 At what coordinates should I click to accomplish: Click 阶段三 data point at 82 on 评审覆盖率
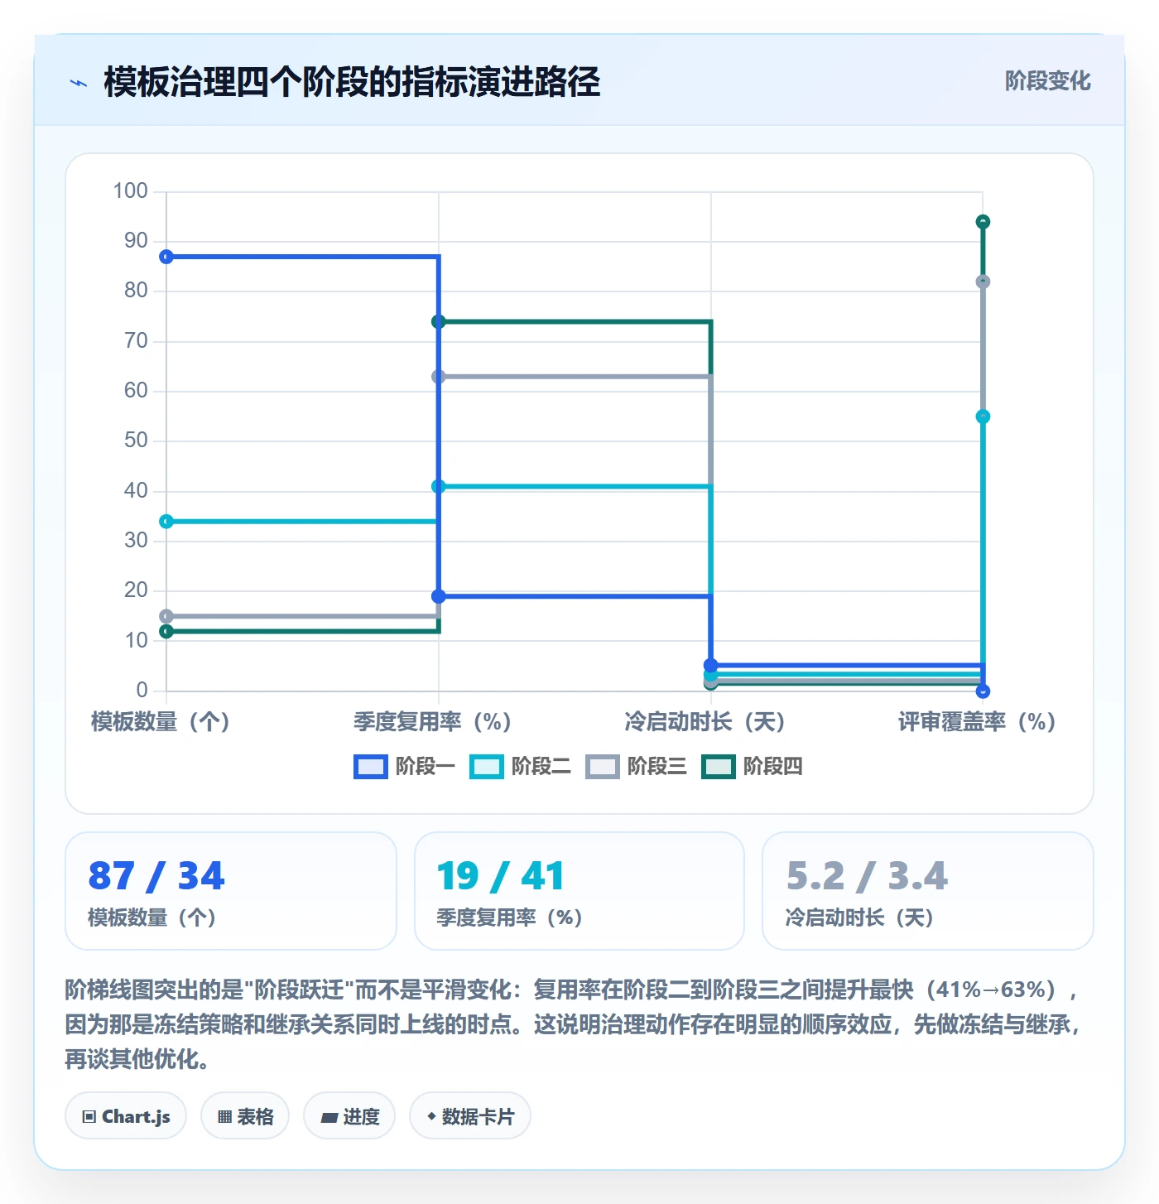tap(983, 282)
